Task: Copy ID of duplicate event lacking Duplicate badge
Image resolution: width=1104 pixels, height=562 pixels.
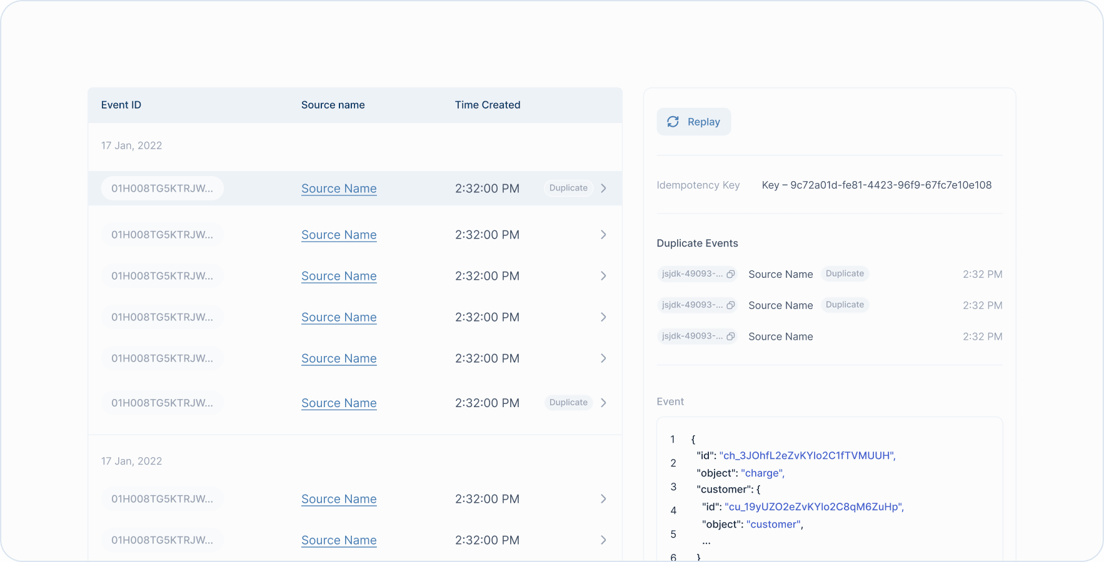Action: pos(730,337)
